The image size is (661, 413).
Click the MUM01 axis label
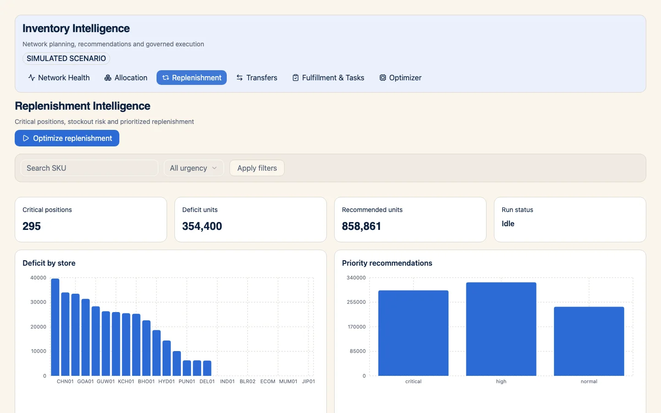point(288,381)
